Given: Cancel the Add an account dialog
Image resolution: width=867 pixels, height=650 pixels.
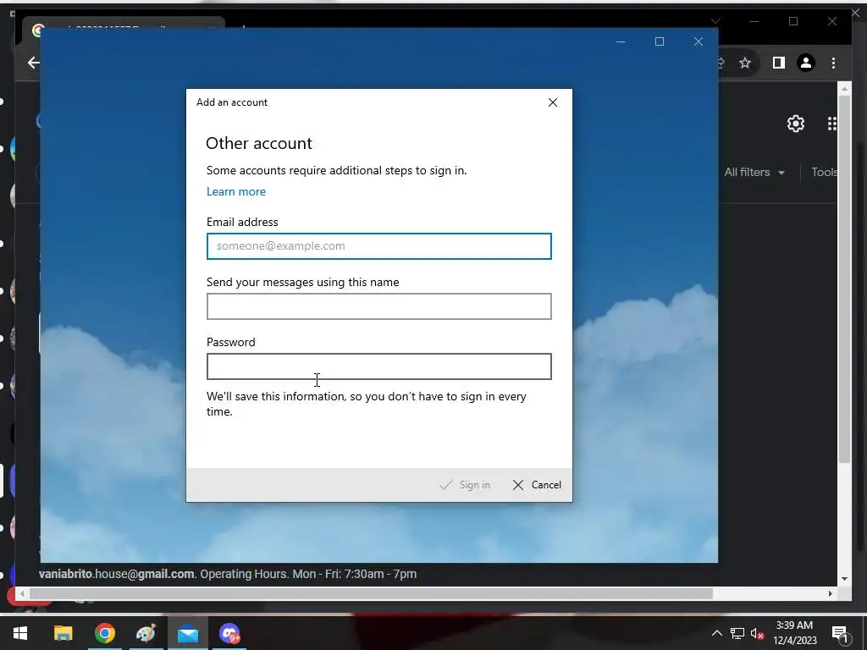Looking at the screenshot, I should point(536,485).
